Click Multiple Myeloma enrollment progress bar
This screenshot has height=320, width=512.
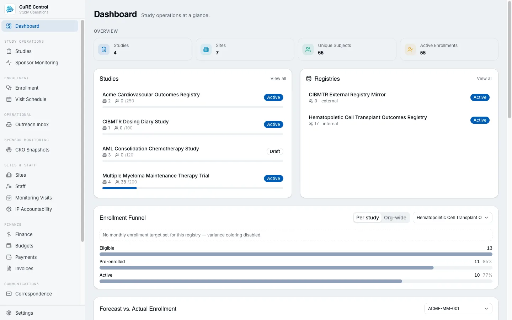click(193, 188)
